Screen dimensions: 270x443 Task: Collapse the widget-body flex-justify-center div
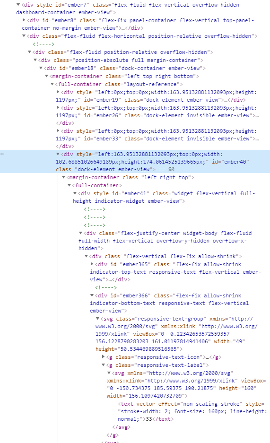(x=80, y=233)
